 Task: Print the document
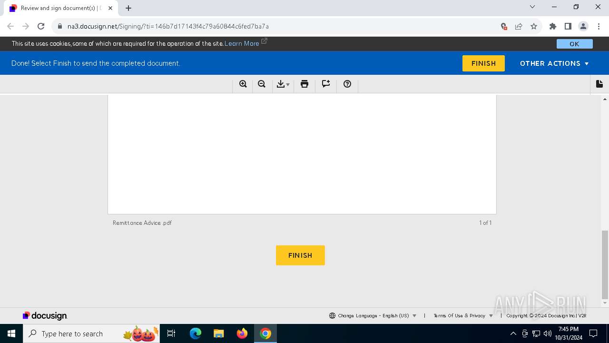click(304, 84)
